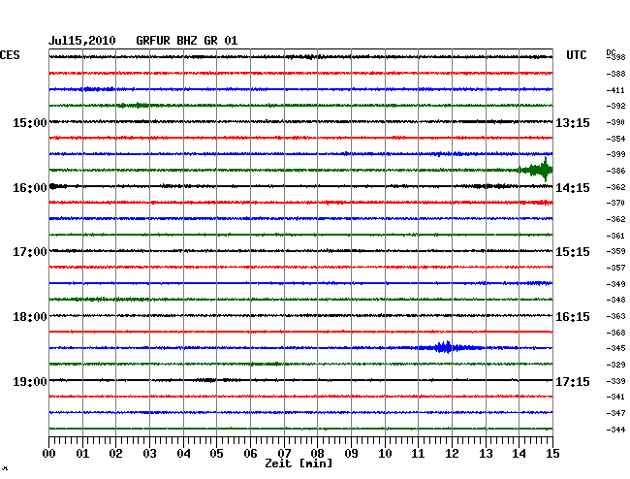The height and width of the screenshot is (479, 630).
Task: Click minute tick label 07
Action: point(284,453)
